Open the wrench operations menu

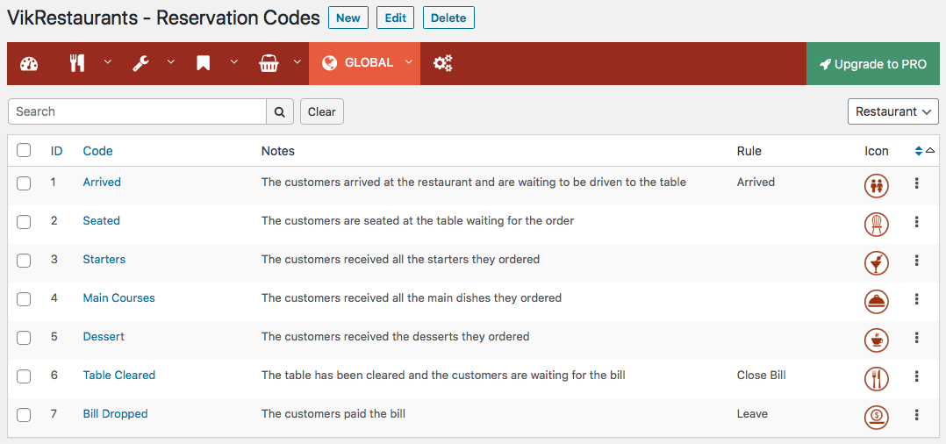(141, 63)
